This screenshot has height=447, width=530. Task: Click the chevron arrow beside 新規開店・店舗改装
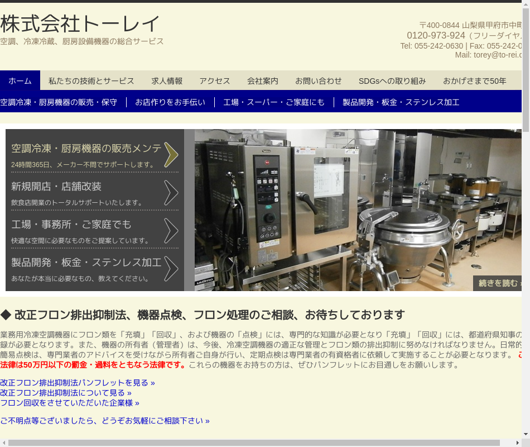click(171, 193)
